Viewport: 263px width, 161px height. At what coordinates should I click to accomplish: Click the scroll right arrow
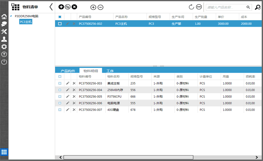257,157
